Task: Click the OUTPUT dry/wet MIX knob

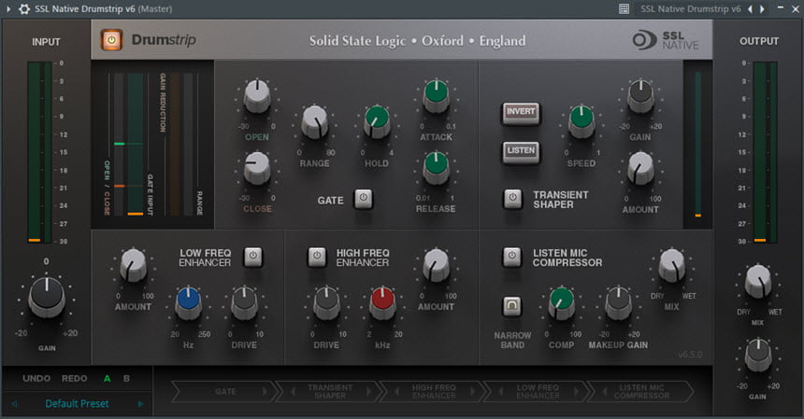Action: [758, 282]
